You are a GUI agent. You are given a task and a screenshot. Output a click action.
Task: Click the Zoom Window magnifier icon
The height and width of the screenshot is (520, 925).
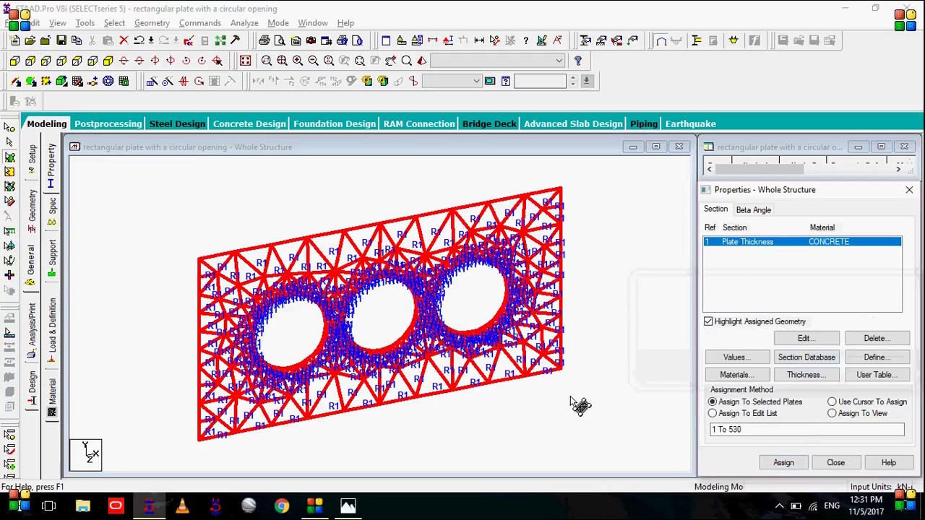(x=267, y=61)
